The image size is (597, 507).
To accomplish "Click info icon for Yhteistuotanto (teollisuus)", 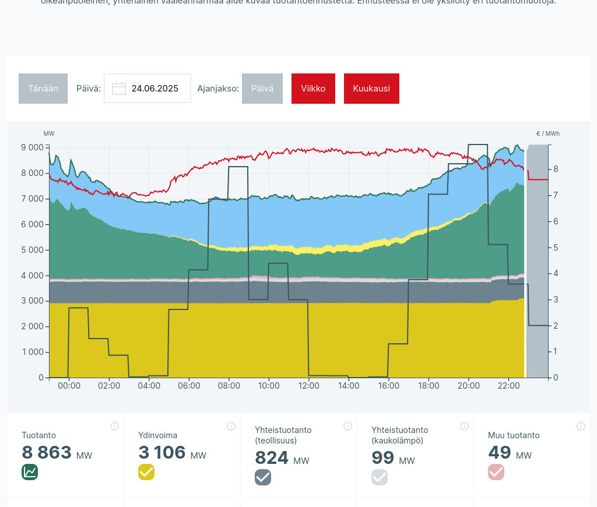I will [x=347, y=427].
